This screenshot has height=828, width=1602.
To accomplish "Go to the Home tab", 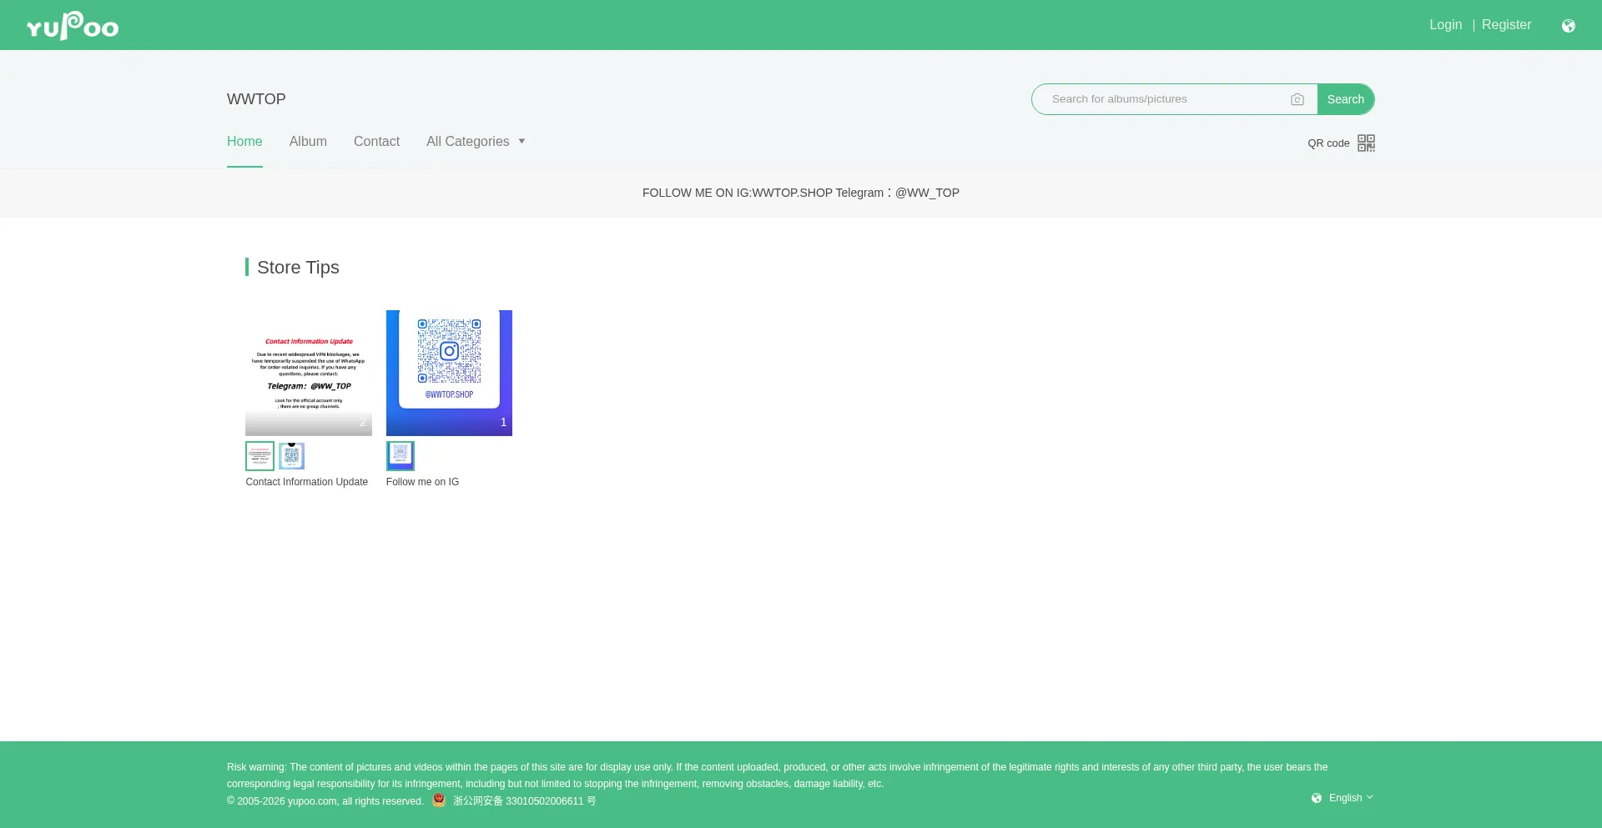I will tap(244, 142).
